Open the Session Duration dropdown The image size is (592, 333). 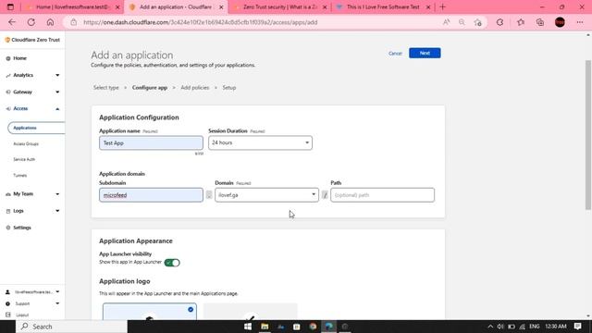(x=260, y=142)
